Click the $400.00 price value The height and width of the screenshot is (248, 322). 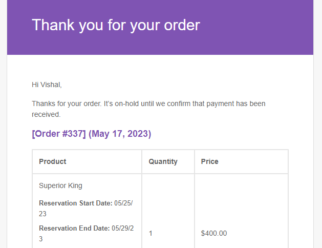click(214, 233)
